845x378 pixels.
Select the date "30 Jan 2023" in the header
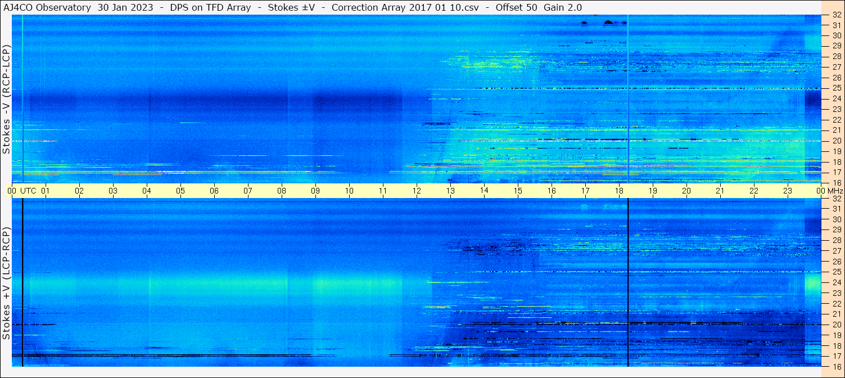[125, 7]
